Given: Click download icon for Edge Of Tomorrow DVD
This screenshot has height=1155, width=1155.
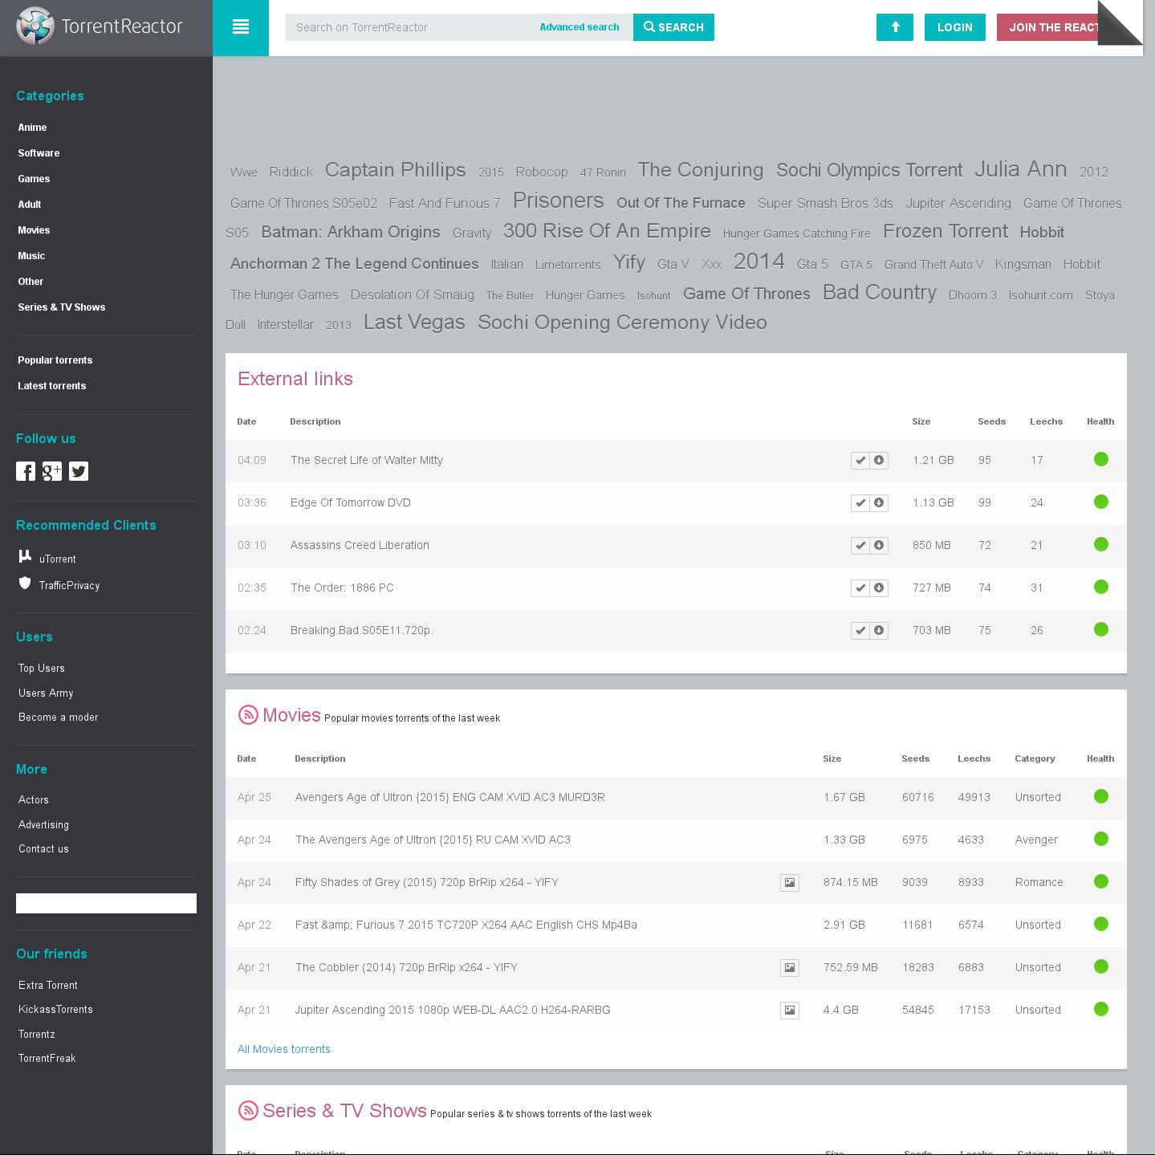Looking at the screenshot, I should point(879,503).
